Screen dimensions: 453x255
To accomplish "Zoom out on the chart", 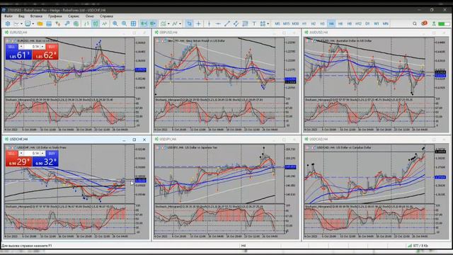I will tap(124, 23).
